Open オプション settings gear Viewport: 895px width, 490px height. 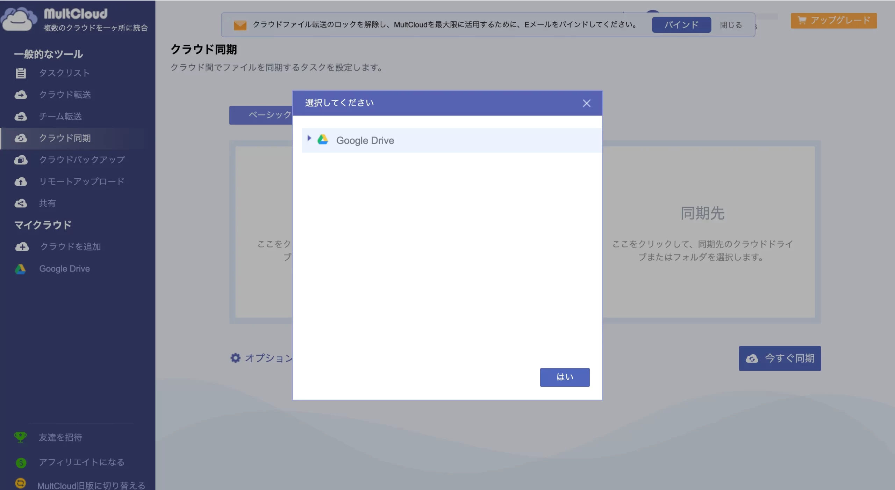pyautogui.click(x=236, y=358)
